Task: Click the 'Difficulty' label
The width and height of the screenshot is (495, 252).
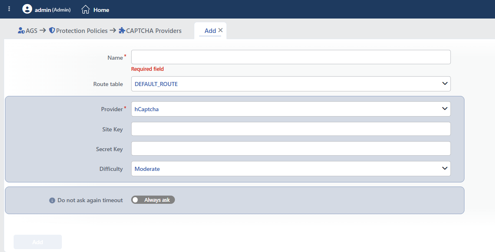Action: tap(111, 169)
